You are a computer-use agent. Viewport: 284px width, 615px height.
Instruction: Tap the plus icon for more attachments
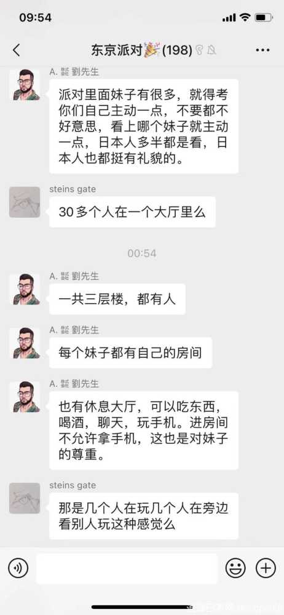[x=266, y=568]
